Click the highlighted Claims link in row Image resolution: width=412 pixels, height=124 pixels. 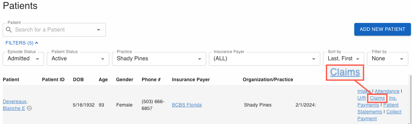(377, 98)
